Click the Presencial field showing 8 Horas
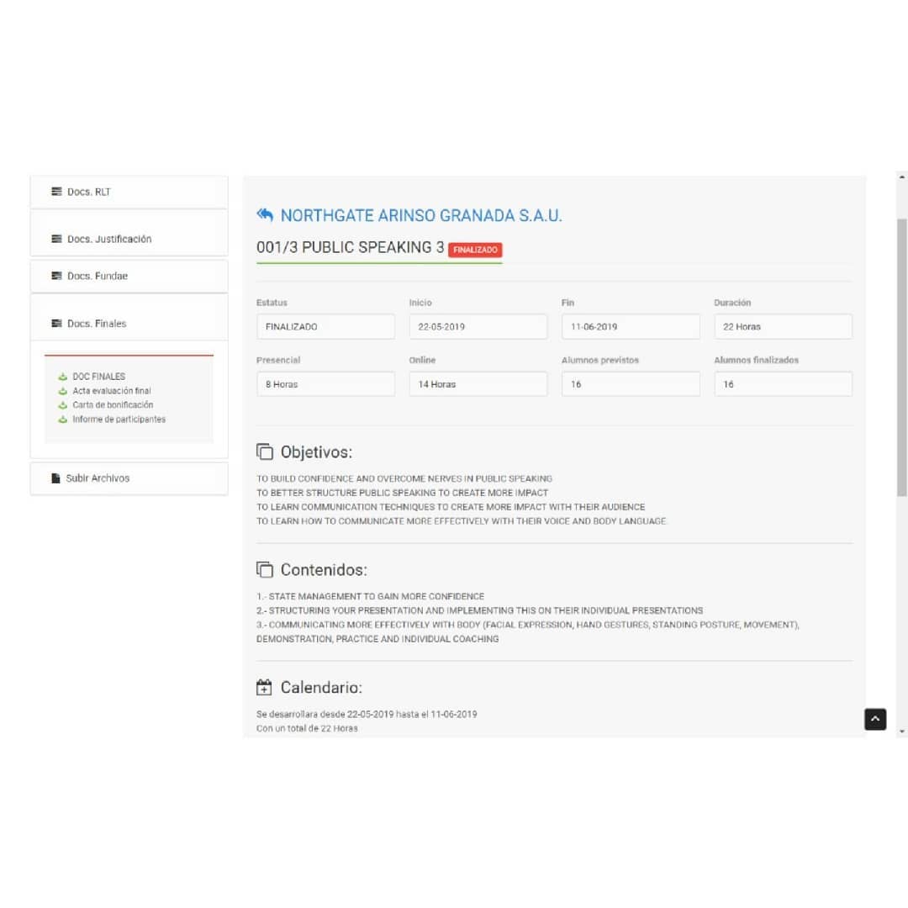This screenshot has width=908, height=908. (325, 384)
